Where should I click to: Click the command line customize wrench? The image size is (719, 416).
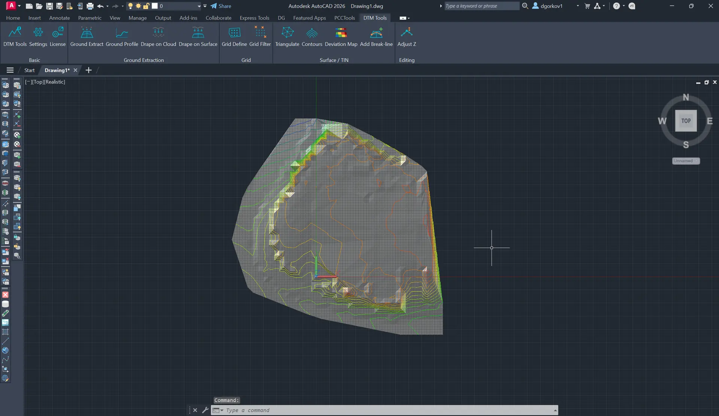(205, 410)
